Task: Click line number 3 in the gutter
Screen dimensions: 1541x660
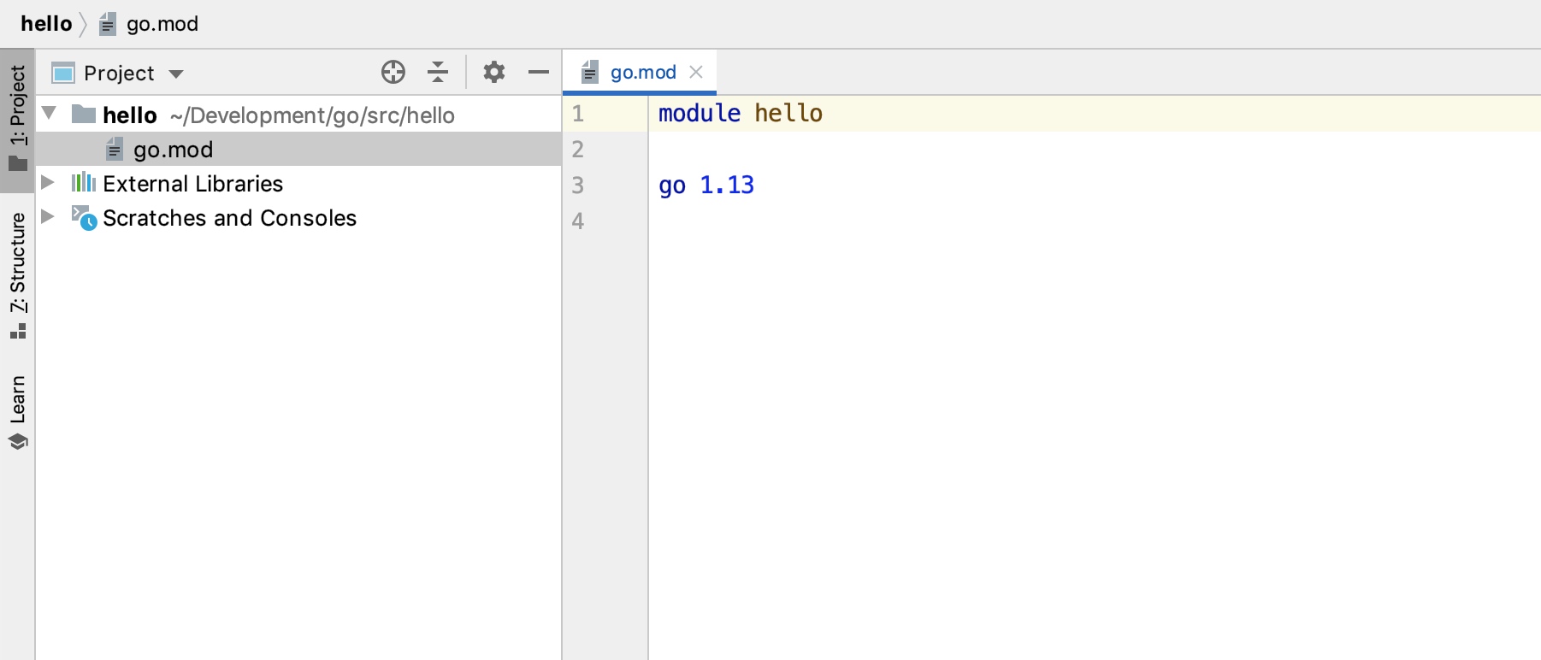Action: pyautogui.click(x=578, y=186)
